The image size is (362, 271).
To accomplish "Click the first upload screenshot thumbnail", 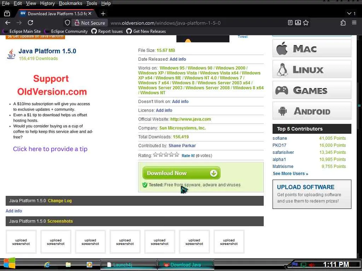I will pyautogui.click(x=21, y=242).
